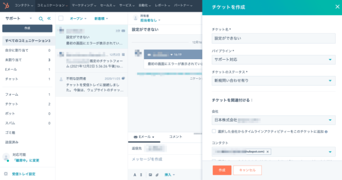Open owner 担当者なし dropdown
This screenshot has width=342, height=180.
point(150,20)
